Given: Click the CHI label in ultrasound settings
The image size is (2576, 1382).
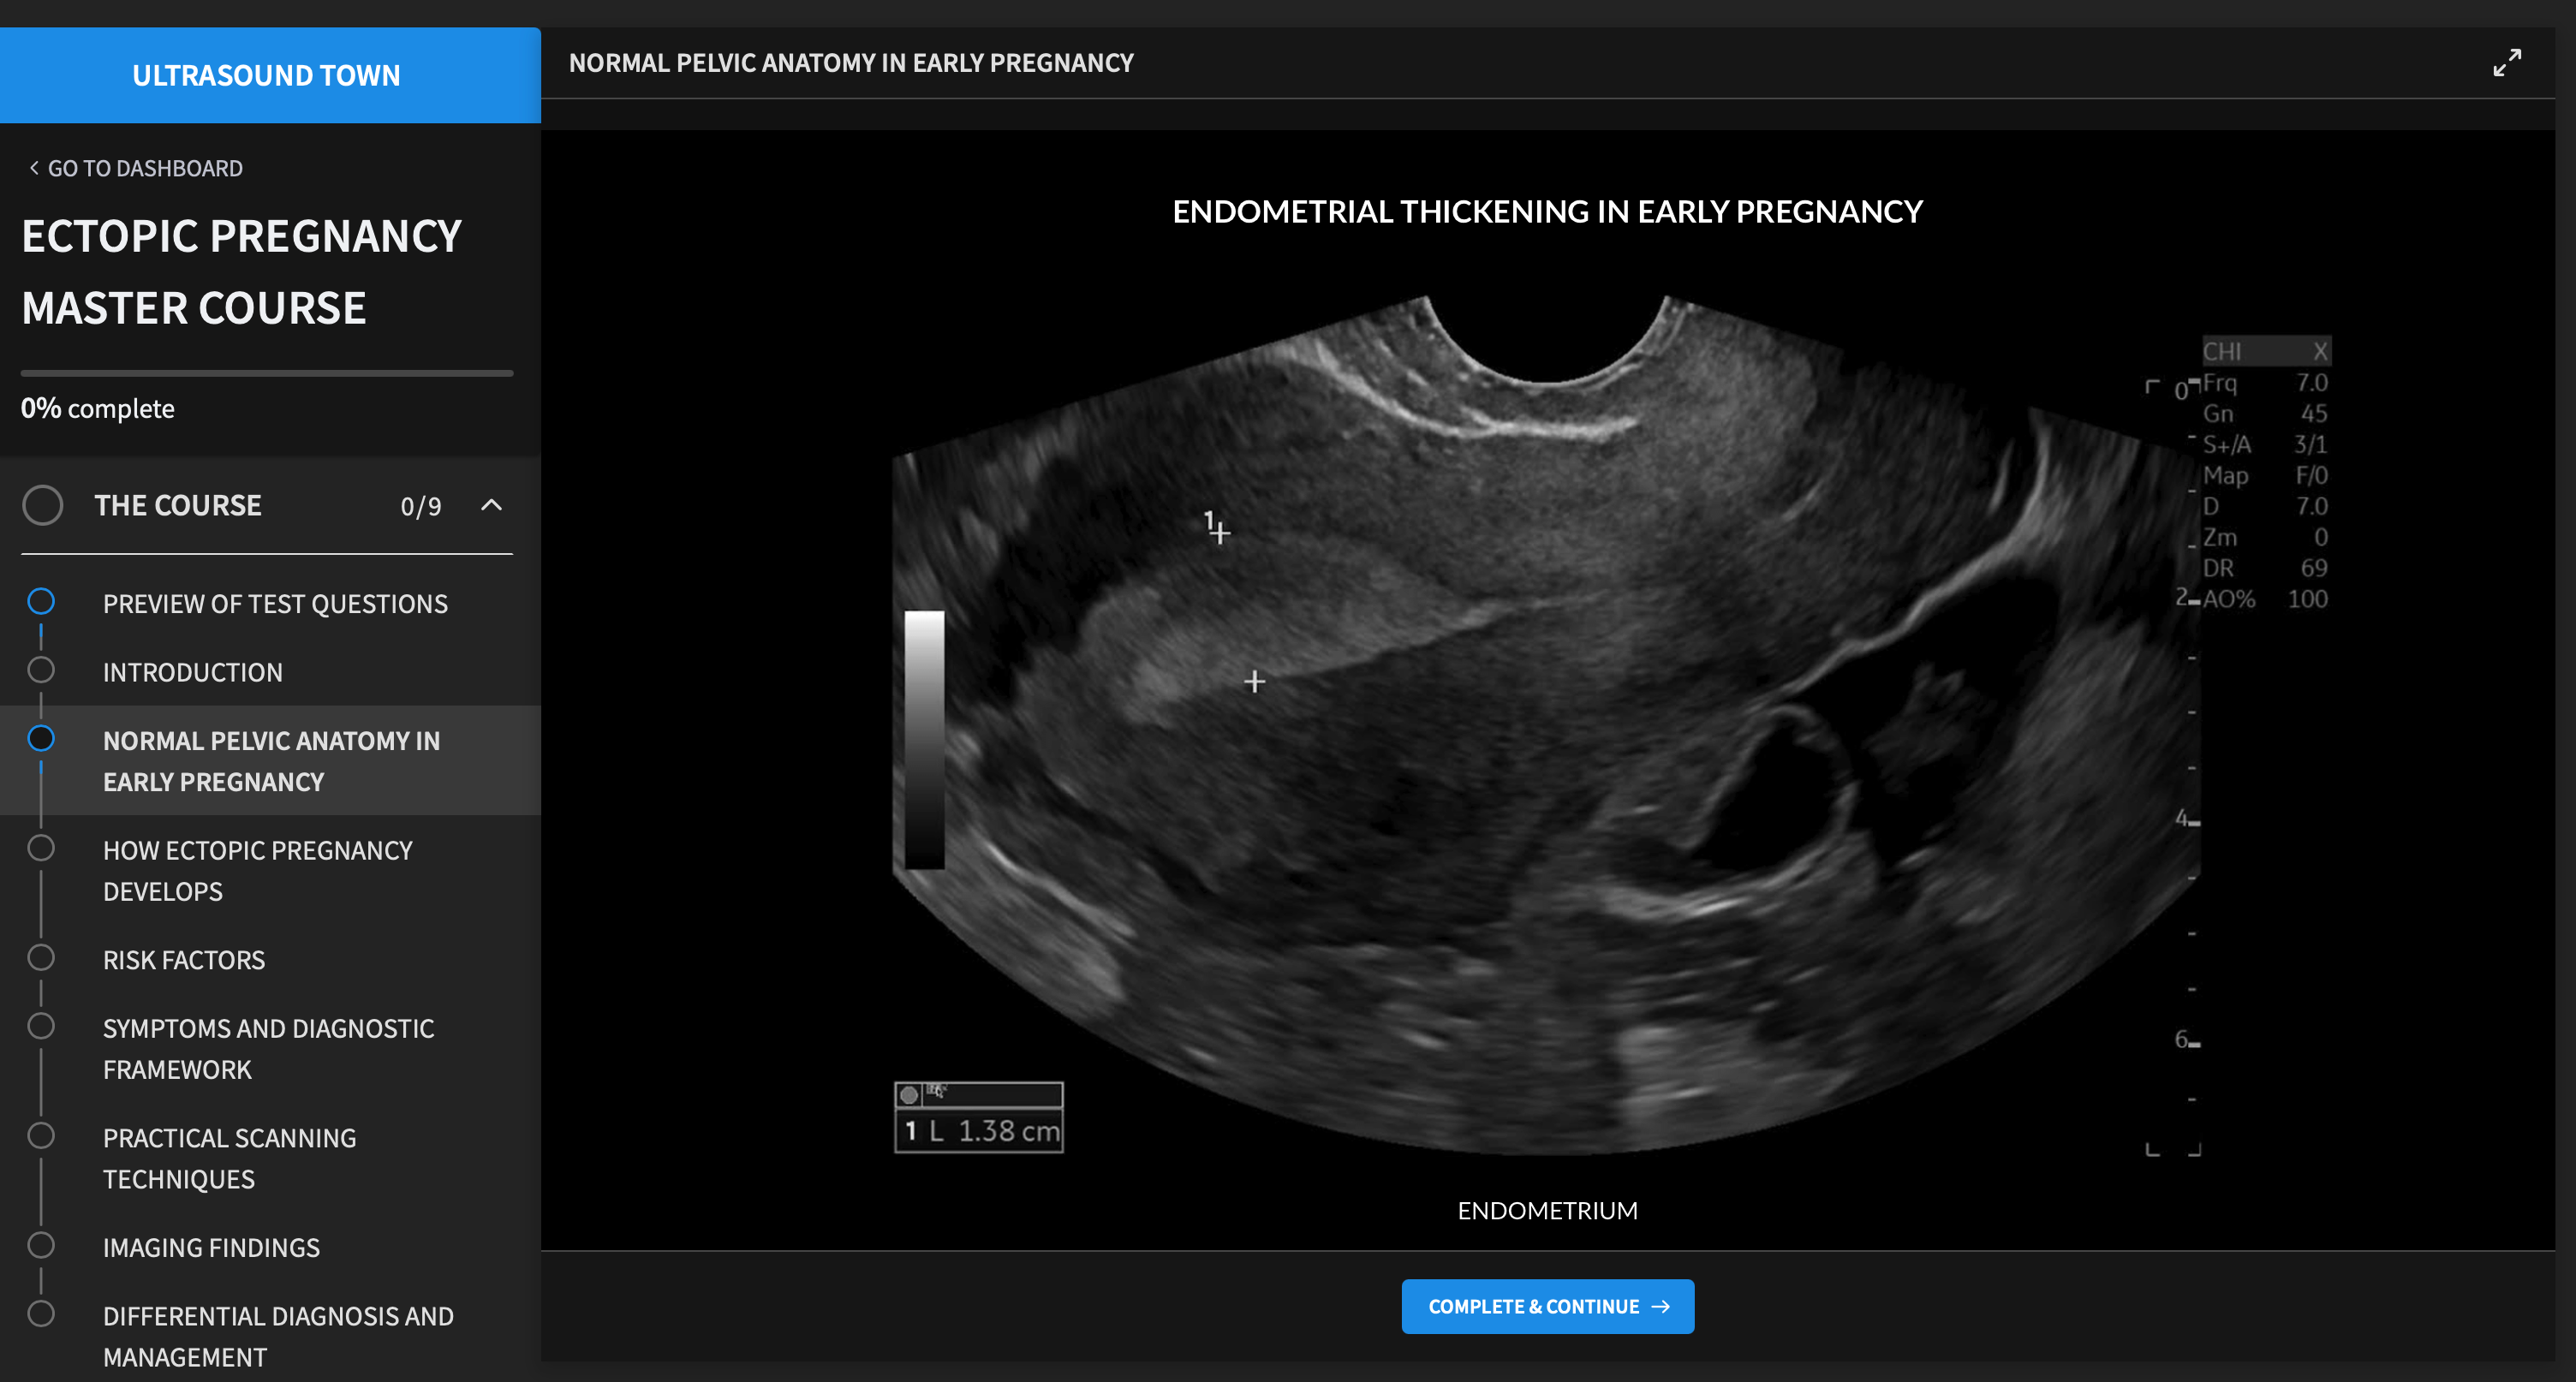Looking at the screenshot, I should click(2221, 351).
